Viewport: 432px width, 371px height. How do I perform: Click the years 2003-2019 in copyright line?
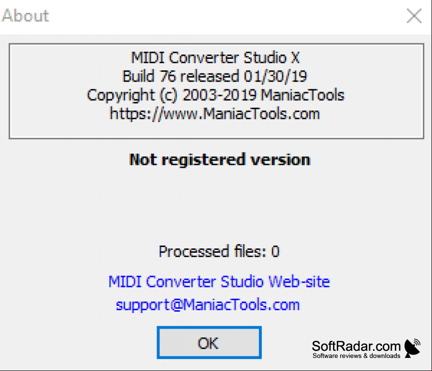[x=219, y=95]
